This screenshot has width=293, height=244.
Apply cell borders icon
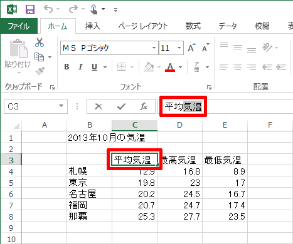tap(122, 67)
